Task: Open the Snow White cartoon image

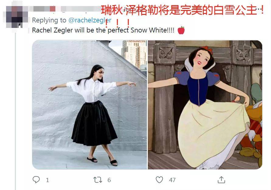Action: (205, 105)
